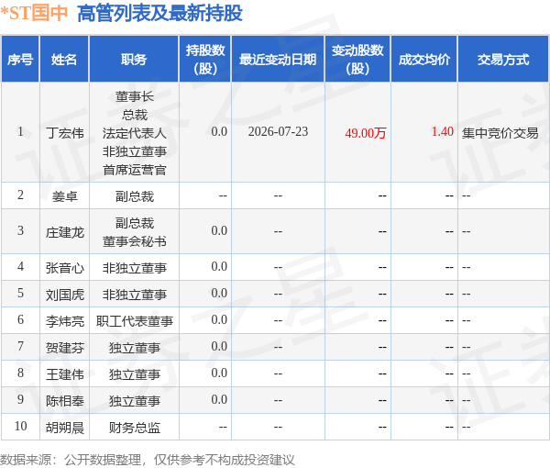Click the name 贺建芬
Viewport: 550px width, 468px height.
[65, 348]
